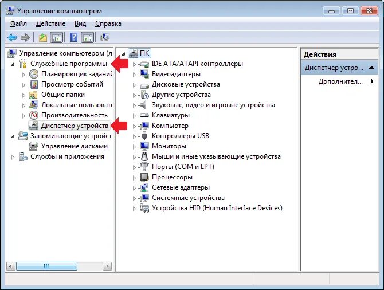Click the Сетевые адаптеры network icon
Screen dimensions: 384x290
(144, 187)
